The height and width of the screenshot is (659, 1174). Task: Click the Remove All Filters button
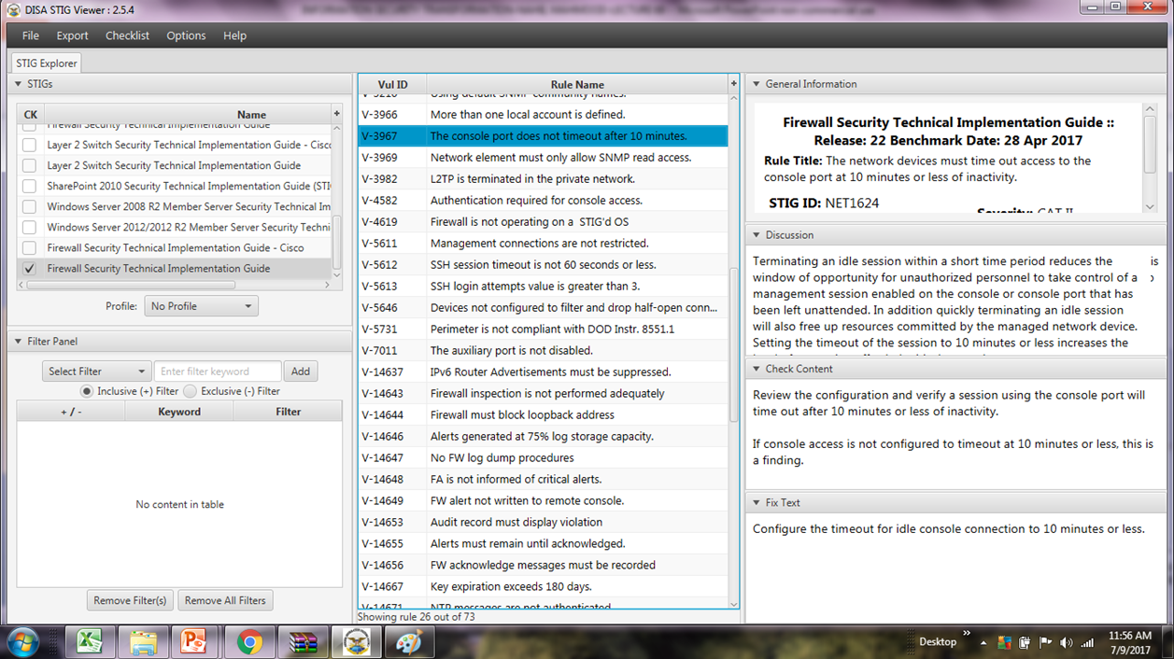(x=225, y=600)
